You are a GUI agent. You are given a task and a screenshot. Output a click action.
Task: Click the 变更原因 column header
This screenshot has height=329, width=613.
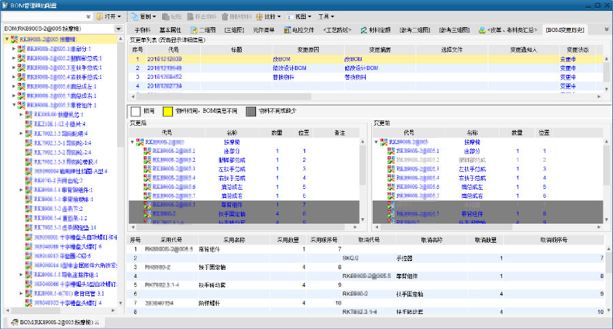pyautogui.click(x=306, y=50)
